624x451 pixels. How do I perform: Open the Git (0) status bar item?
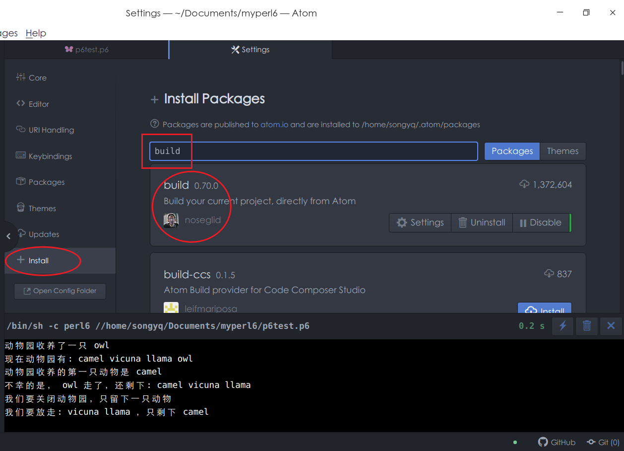tap(603, 442)
